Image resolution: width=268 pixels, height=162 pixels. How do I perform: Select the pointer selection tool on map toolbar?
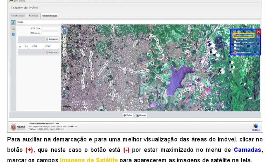click(65, 46)
